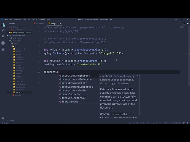Click the feedback smiley in status bar
The width and height of the screenshot is (190, 142).
coord(184,123)
